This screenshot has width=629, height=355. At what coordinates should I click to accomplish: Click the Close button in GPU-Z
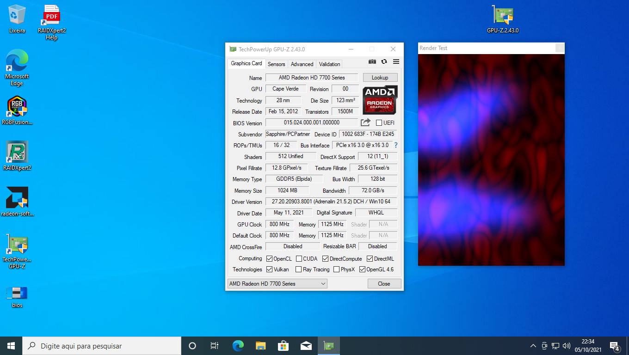point(384,284)
